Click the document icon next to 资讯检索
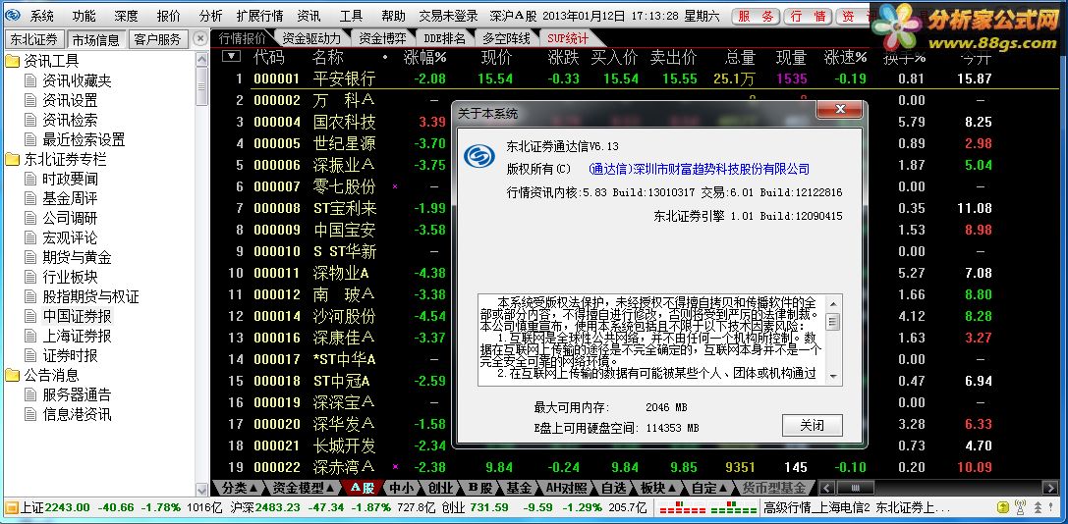This screenshot has height=524, width=1068. (x=30, y=121)
